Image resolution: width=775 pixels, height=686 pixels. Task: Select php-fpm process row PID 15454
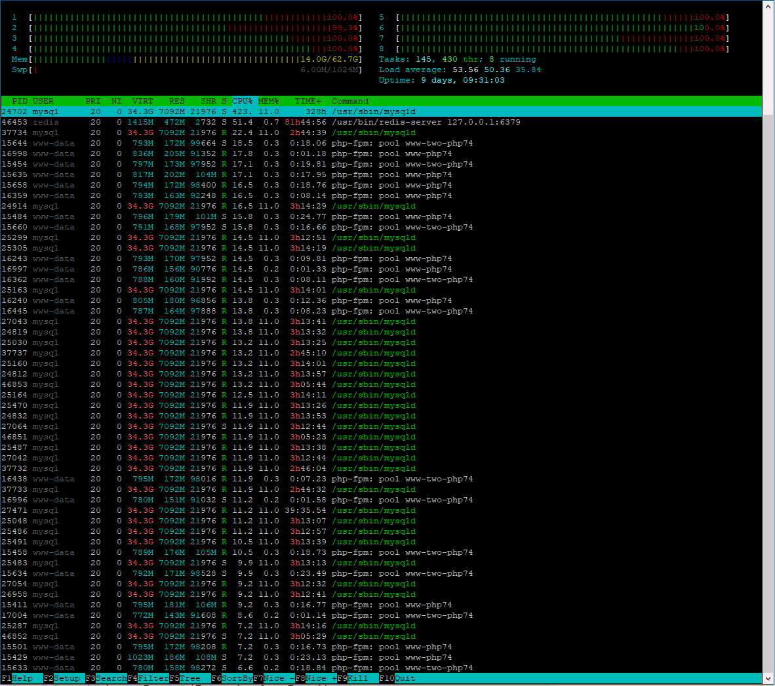tap(381, 164)
